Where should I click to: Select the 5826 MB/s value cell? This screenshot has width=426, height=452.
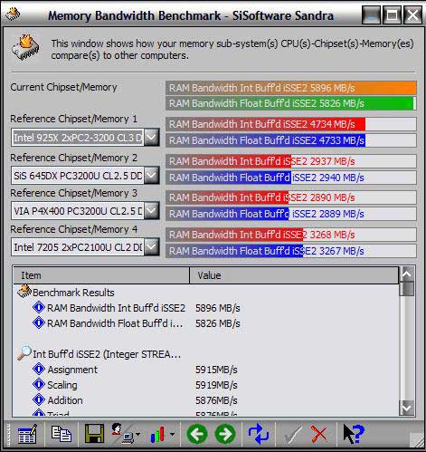tap(218, 323)
